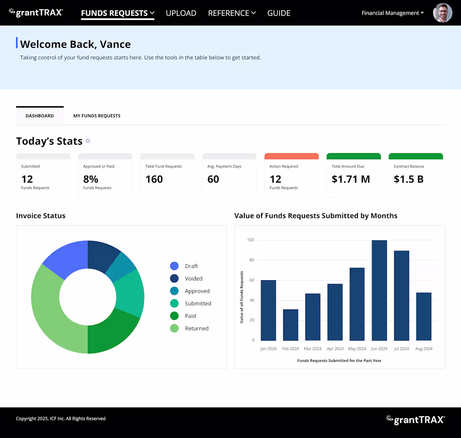Click the grantTRAX logo in header
461x438 pixels.
click(x=36, y=13)
